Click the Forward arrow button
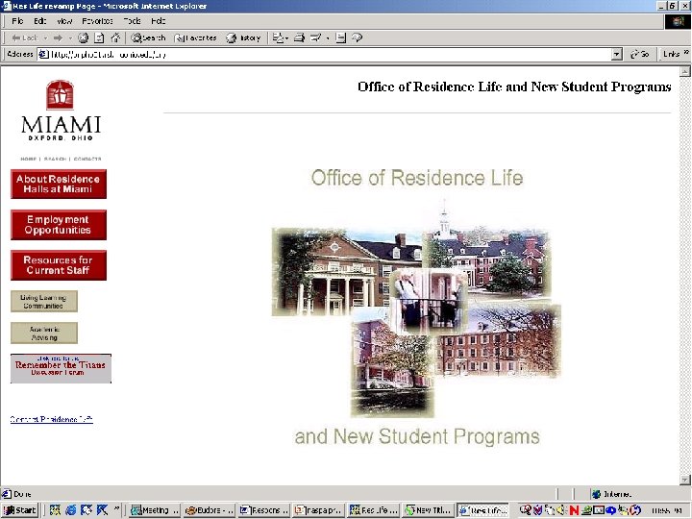Image resolution: width=692 pixels, height=519 pixels. [x=58, y=37]
